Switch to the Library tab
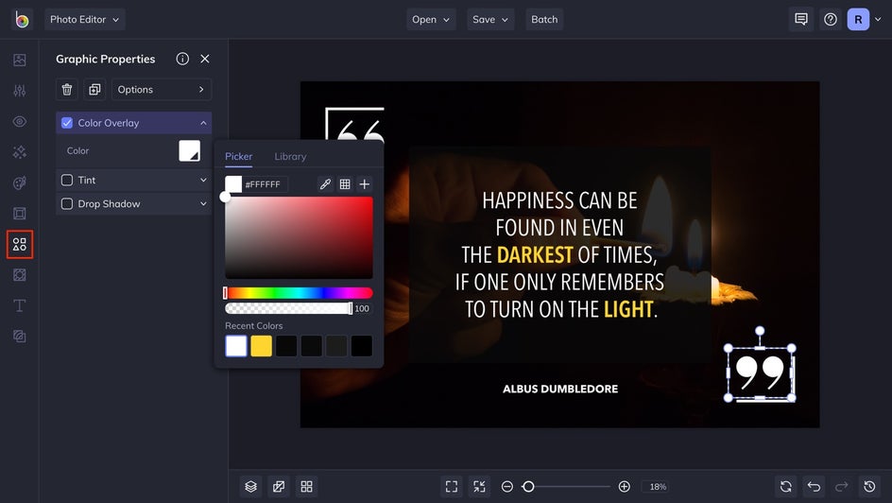This screenshot has height=503, width=892. (290, 156)
